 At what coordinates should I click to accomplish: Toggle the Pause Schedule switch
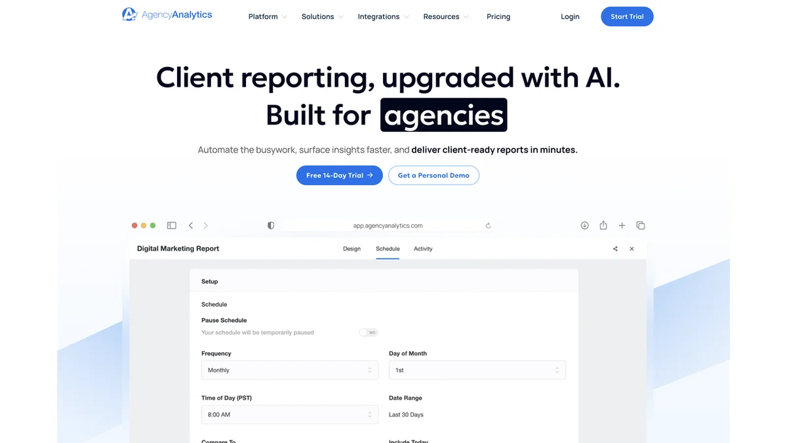pos(369,333)
